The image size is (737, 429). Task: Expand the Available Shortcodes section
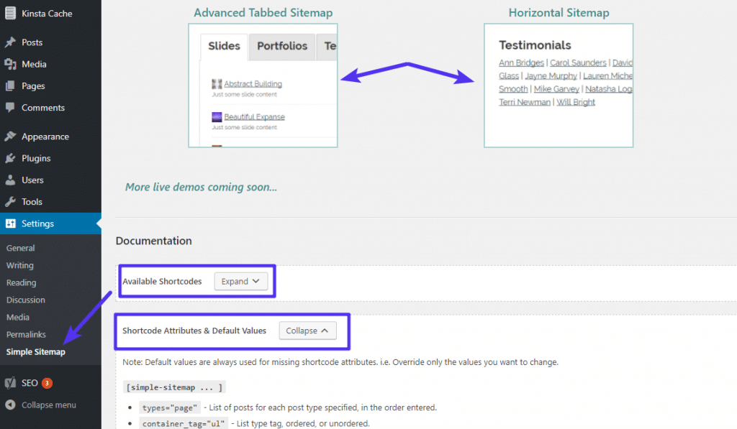pos(241,282)
